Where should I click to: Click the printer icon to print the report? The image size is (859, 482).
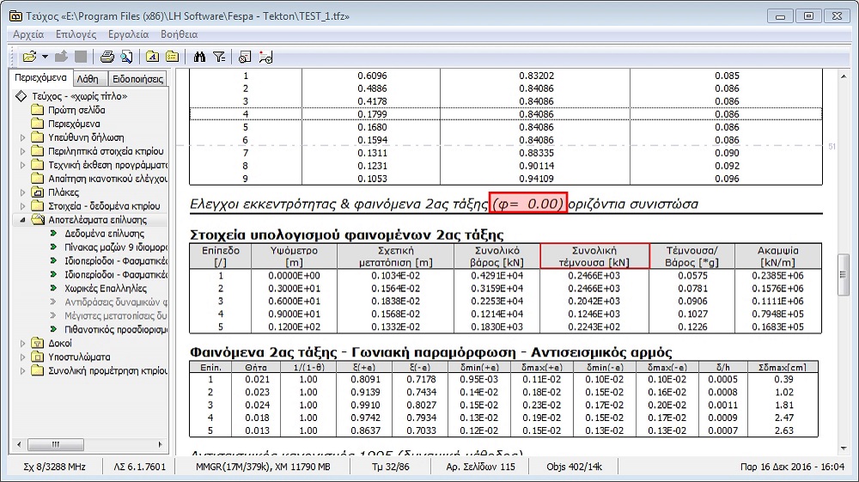click(x=107, y=57)
